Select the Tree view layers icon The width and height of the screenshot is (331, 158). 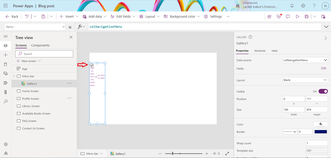(6, 46)
